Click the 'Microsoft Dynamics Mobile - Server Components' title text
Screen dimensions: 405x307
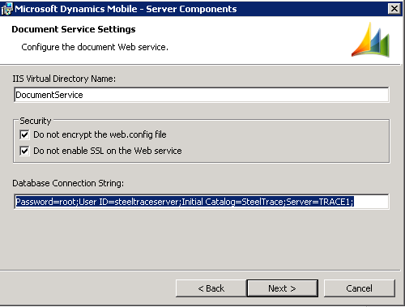(126, 9)
